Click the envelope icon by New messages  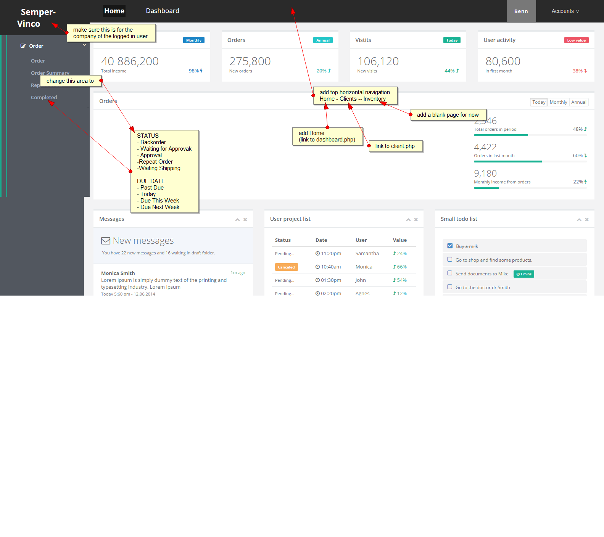pos(106,241)
